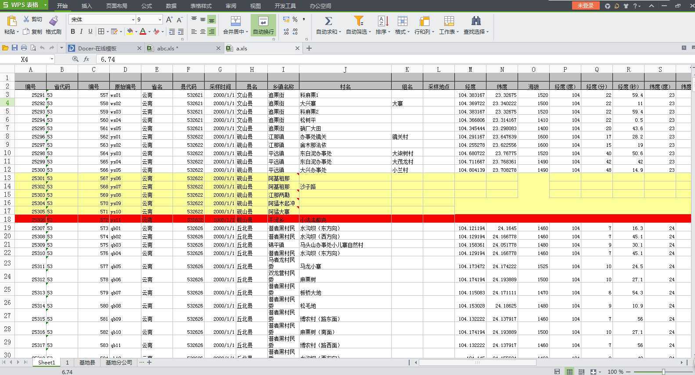
Task: Click the Undo arrow icon
Action: pyautogui.click(x=42, y=48)
